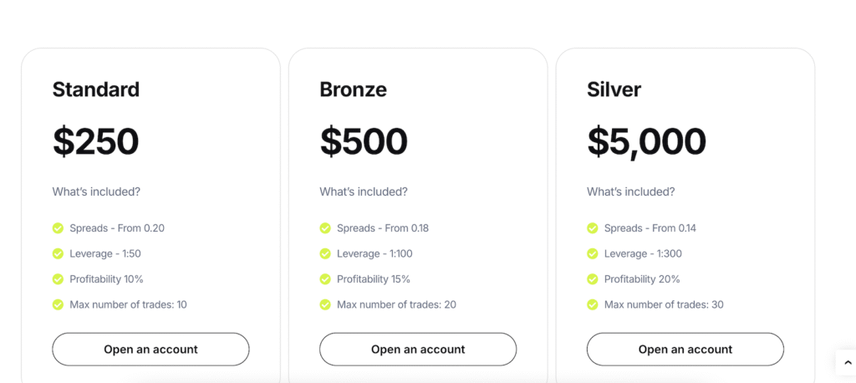Image resolution: width=856 pixels, height=383 pixels.
Task: Select the Silver plan heading
Action: [614, 89]
